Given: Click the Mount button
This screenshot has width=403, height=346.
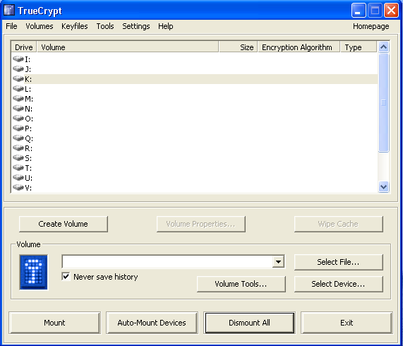Looking at the screenshot, I should point(54,323).
